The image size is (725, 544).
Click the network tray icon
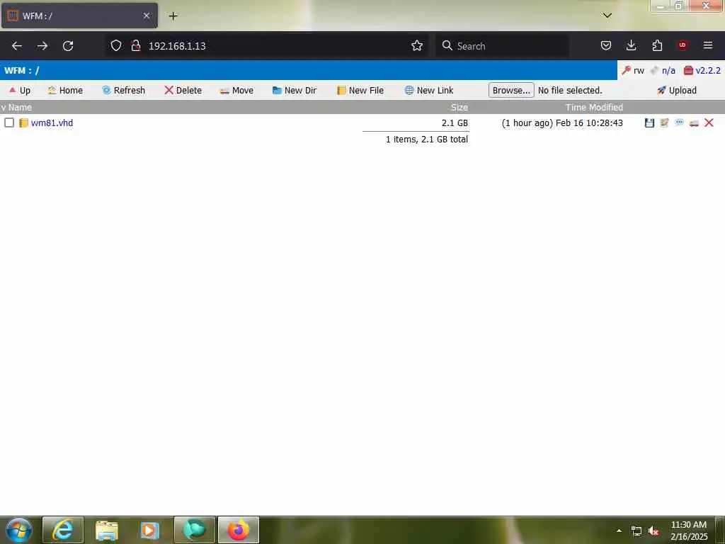click(636, 531)
